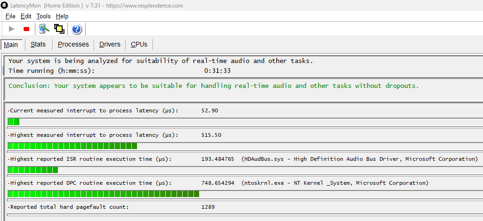Stop monitoring with the red stop button

point(26,29)
